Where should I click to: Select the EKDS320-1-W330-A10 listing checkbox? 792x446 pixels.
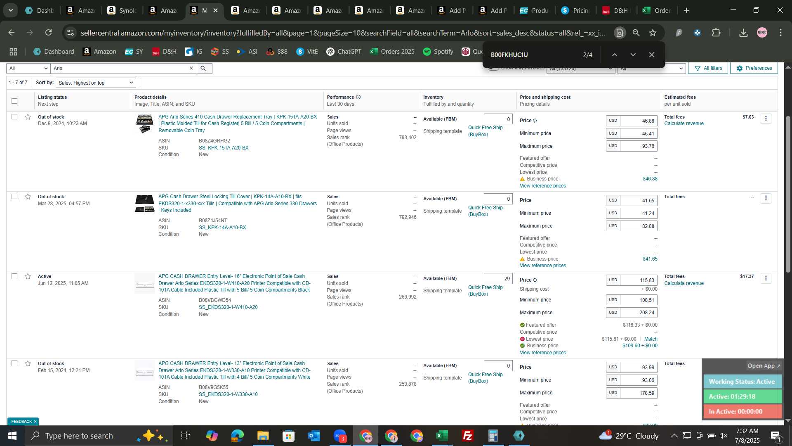pos(14,363)
